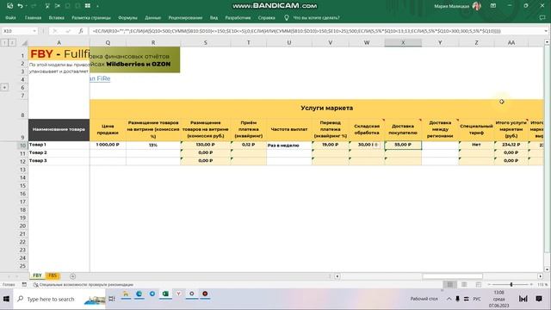Image resolution: width=551 pixels, height=310 pixels.
Task: Select the 13% commission cell
Action: pyautogui.click(x=153, y=145)
